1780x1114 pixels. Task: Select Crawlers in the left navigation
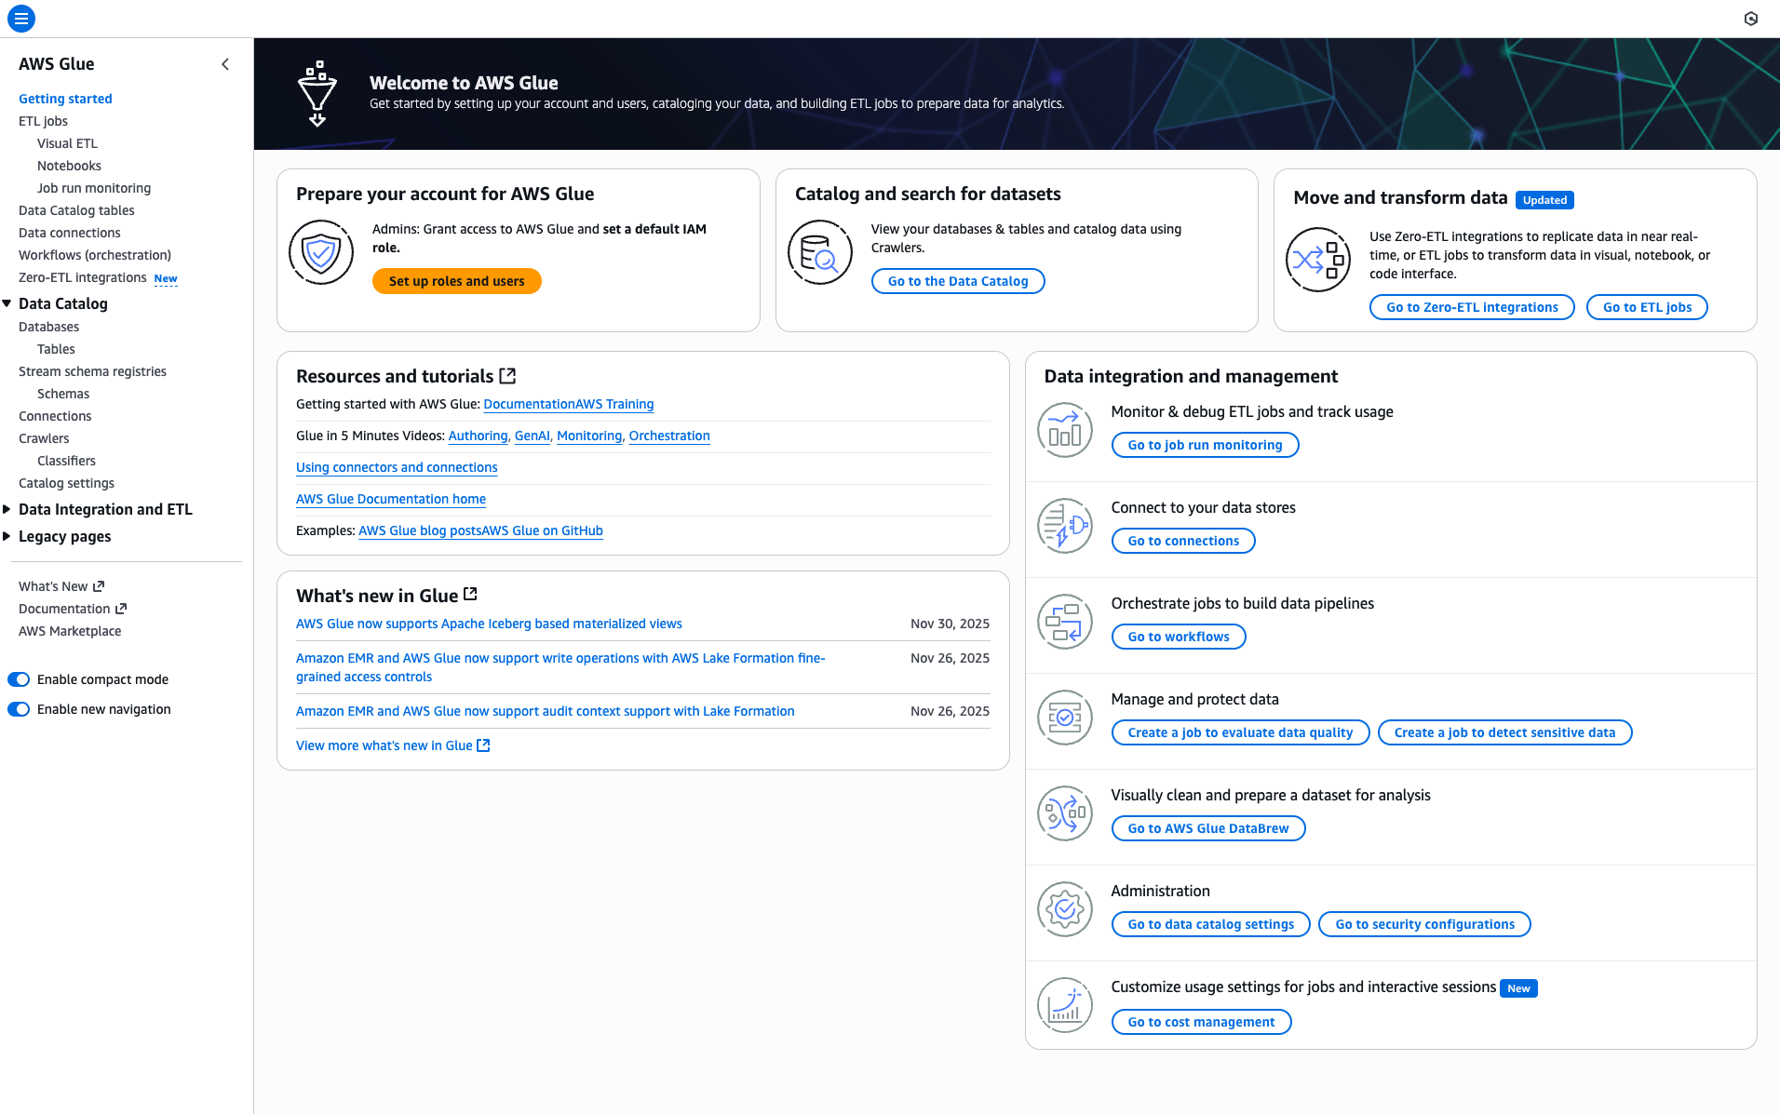[43, 437]
